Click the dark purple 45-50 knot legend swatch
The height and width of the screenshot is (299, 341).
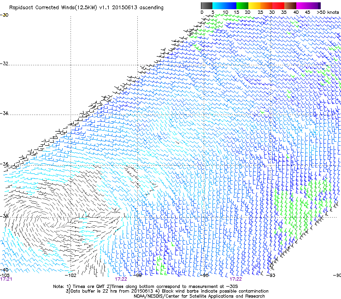click(x=314, y=6)
